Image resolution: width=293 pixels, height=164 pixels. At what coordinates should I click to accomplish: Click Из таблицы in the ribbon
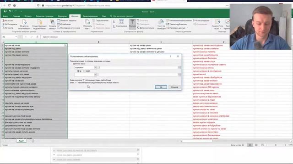[64, 24]
